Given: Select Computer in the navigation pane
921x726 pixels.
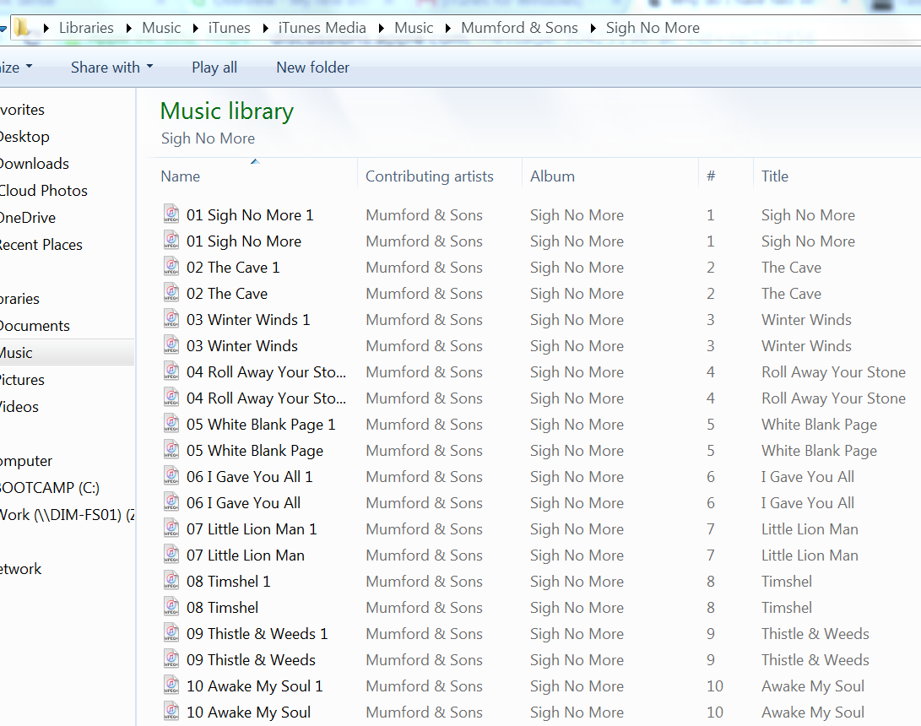Looking at the screenshot, I should point(25,461).
